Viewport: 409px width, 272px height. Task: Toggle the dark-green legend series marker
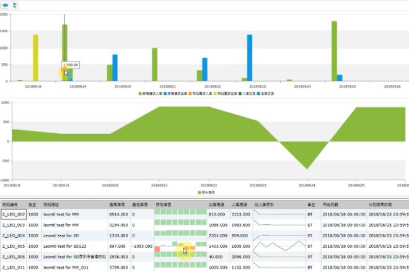click(x=240, y=94)
